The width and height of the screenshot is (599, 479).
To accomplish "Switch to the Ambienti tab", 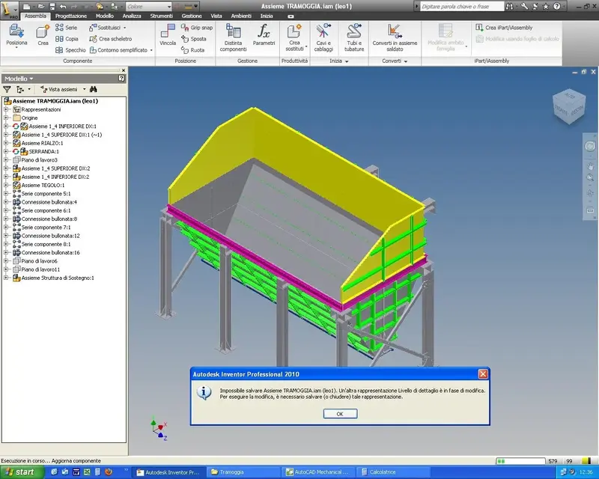I will tap(241, 16).
